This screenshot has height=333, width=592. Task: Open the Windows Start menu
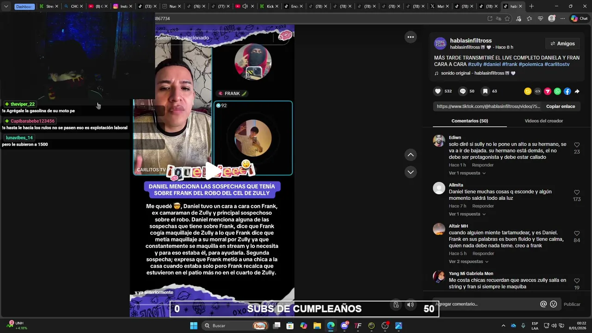(x=194, y=326)
